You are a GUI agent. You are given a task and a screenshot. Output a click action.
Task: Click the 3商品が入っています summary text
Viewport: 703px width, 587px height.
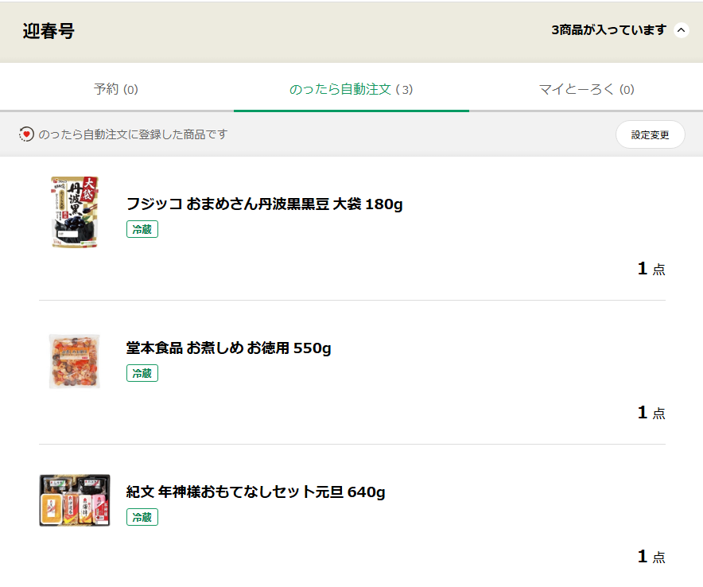[x=608, y=30]
